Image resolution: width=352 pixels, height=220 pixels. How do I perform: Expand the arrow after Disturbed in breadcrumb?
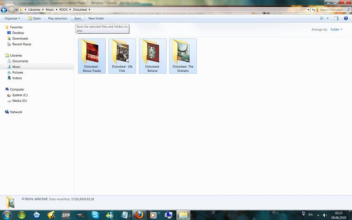click(x=89, y=10)
